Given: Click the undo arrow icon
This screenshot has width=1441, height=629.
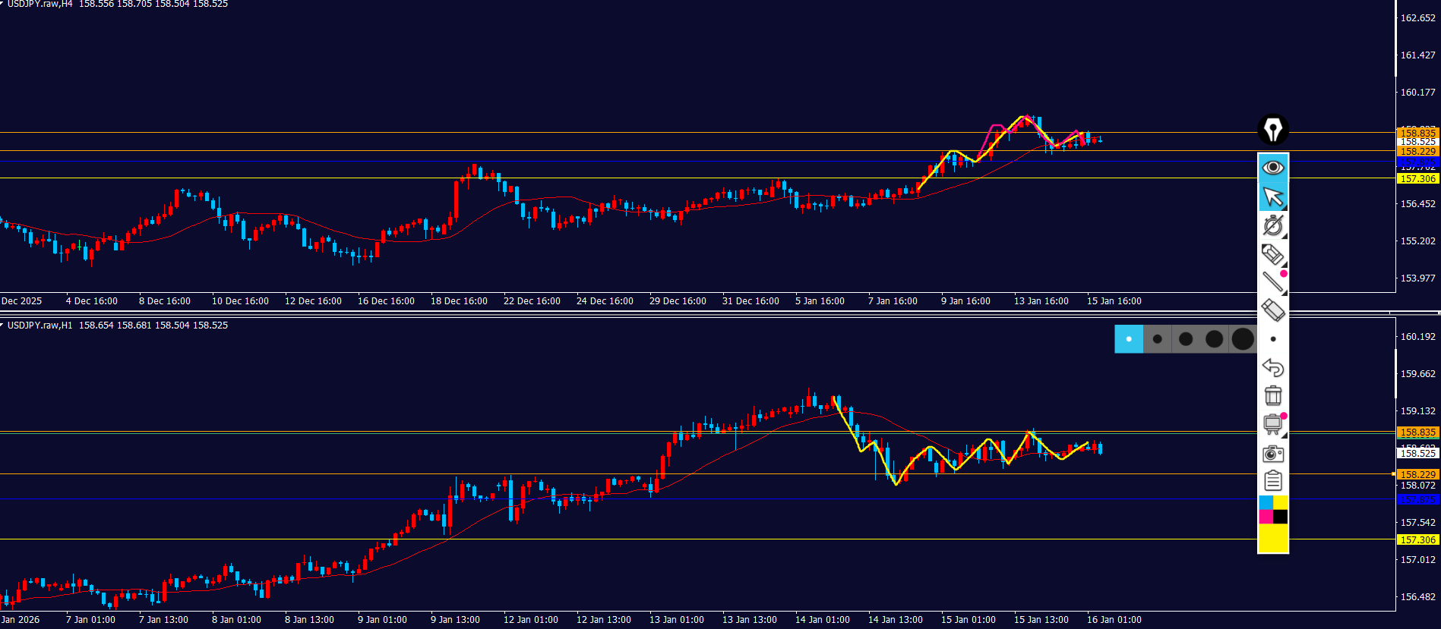Looking at the screenshot, I should click(1273, 367).
